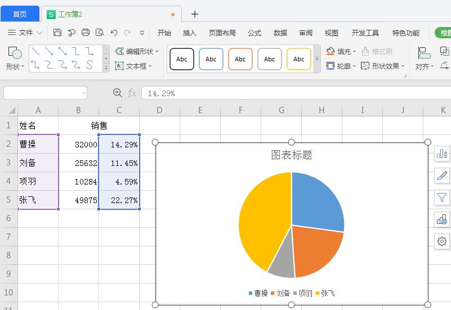
Task: Click the online chart icon beside chart
Action: (442, 219)
